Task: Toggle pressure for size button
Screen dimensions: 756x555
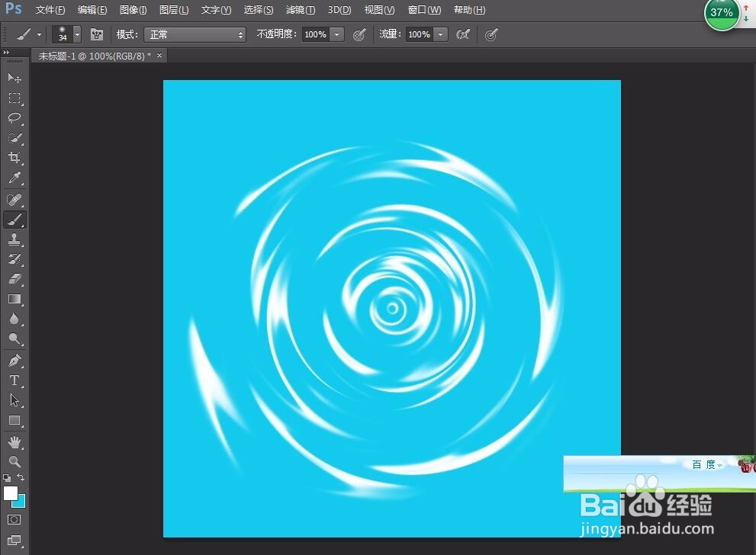Action: pyautogui.click(x=491, y=34)
